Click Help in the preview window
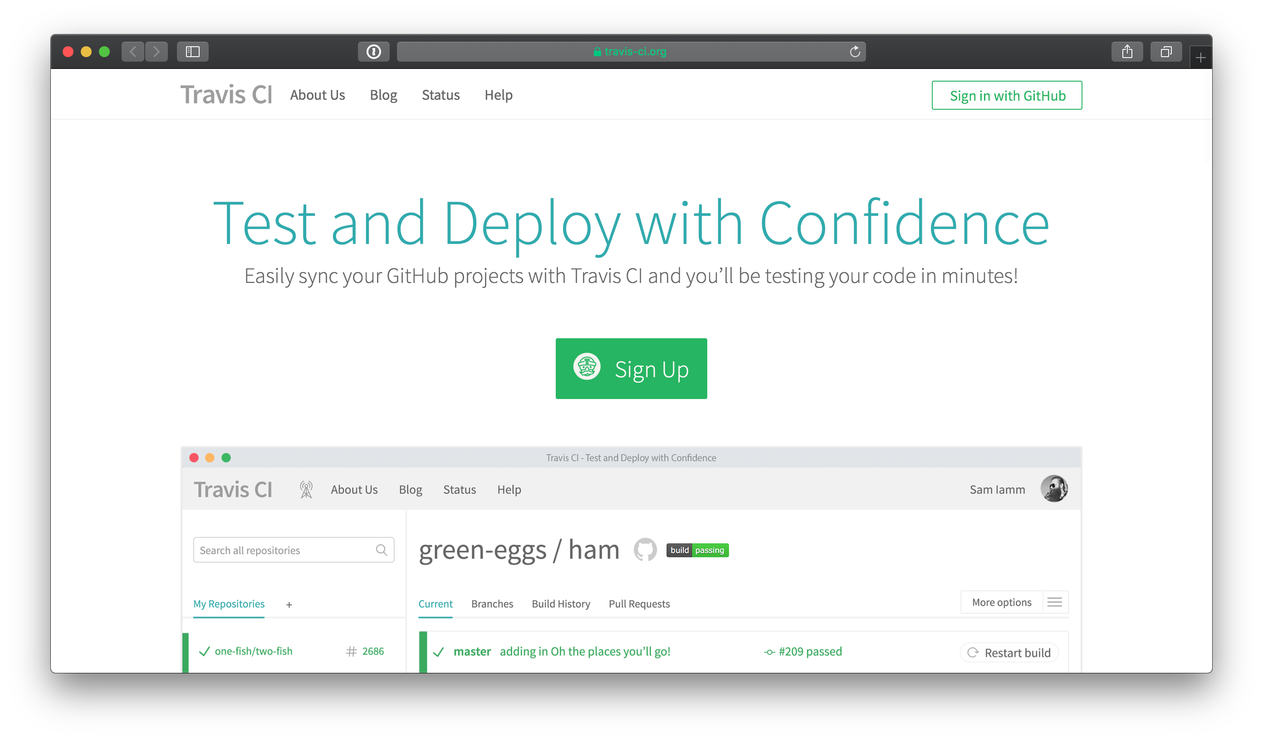The image size is (1263, 740). pyautogui.click(x=509, y=490)
